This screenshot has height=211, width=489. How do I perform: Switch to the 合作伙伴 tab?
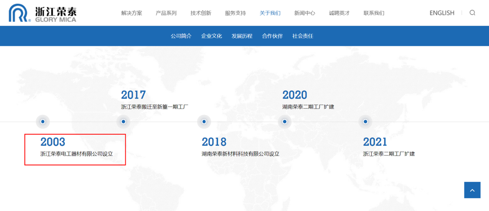click(273, 36)
